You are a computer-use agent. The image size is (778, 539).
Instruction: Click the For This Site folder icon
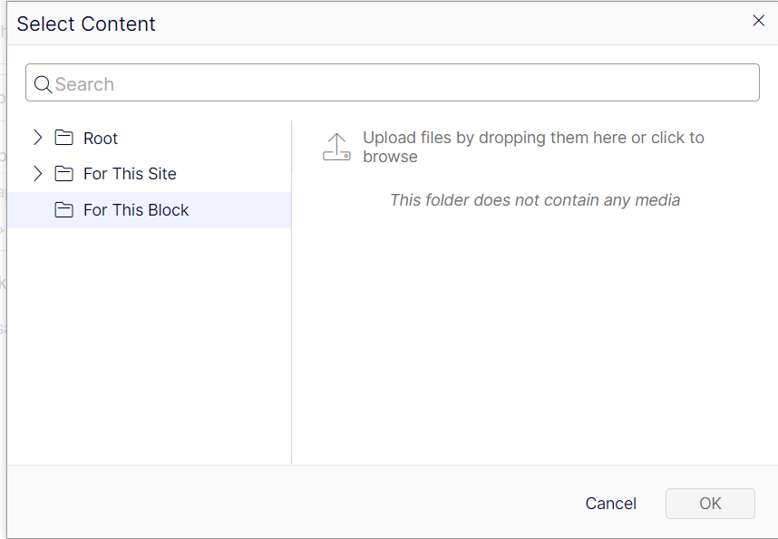point(63,174)
